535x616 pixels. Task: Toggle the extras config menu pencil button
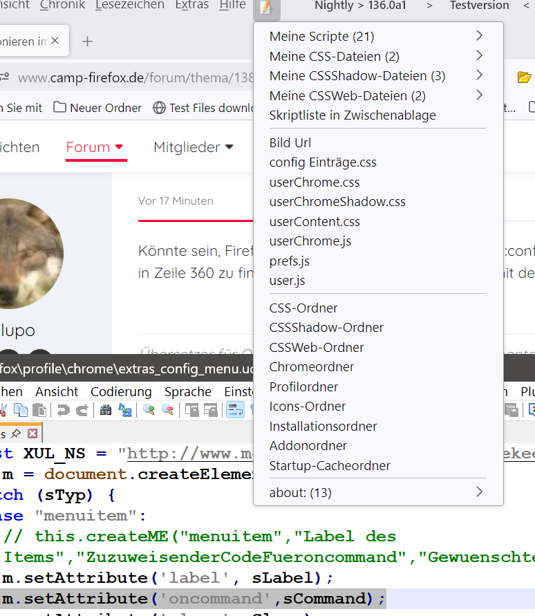click(266, 8)
